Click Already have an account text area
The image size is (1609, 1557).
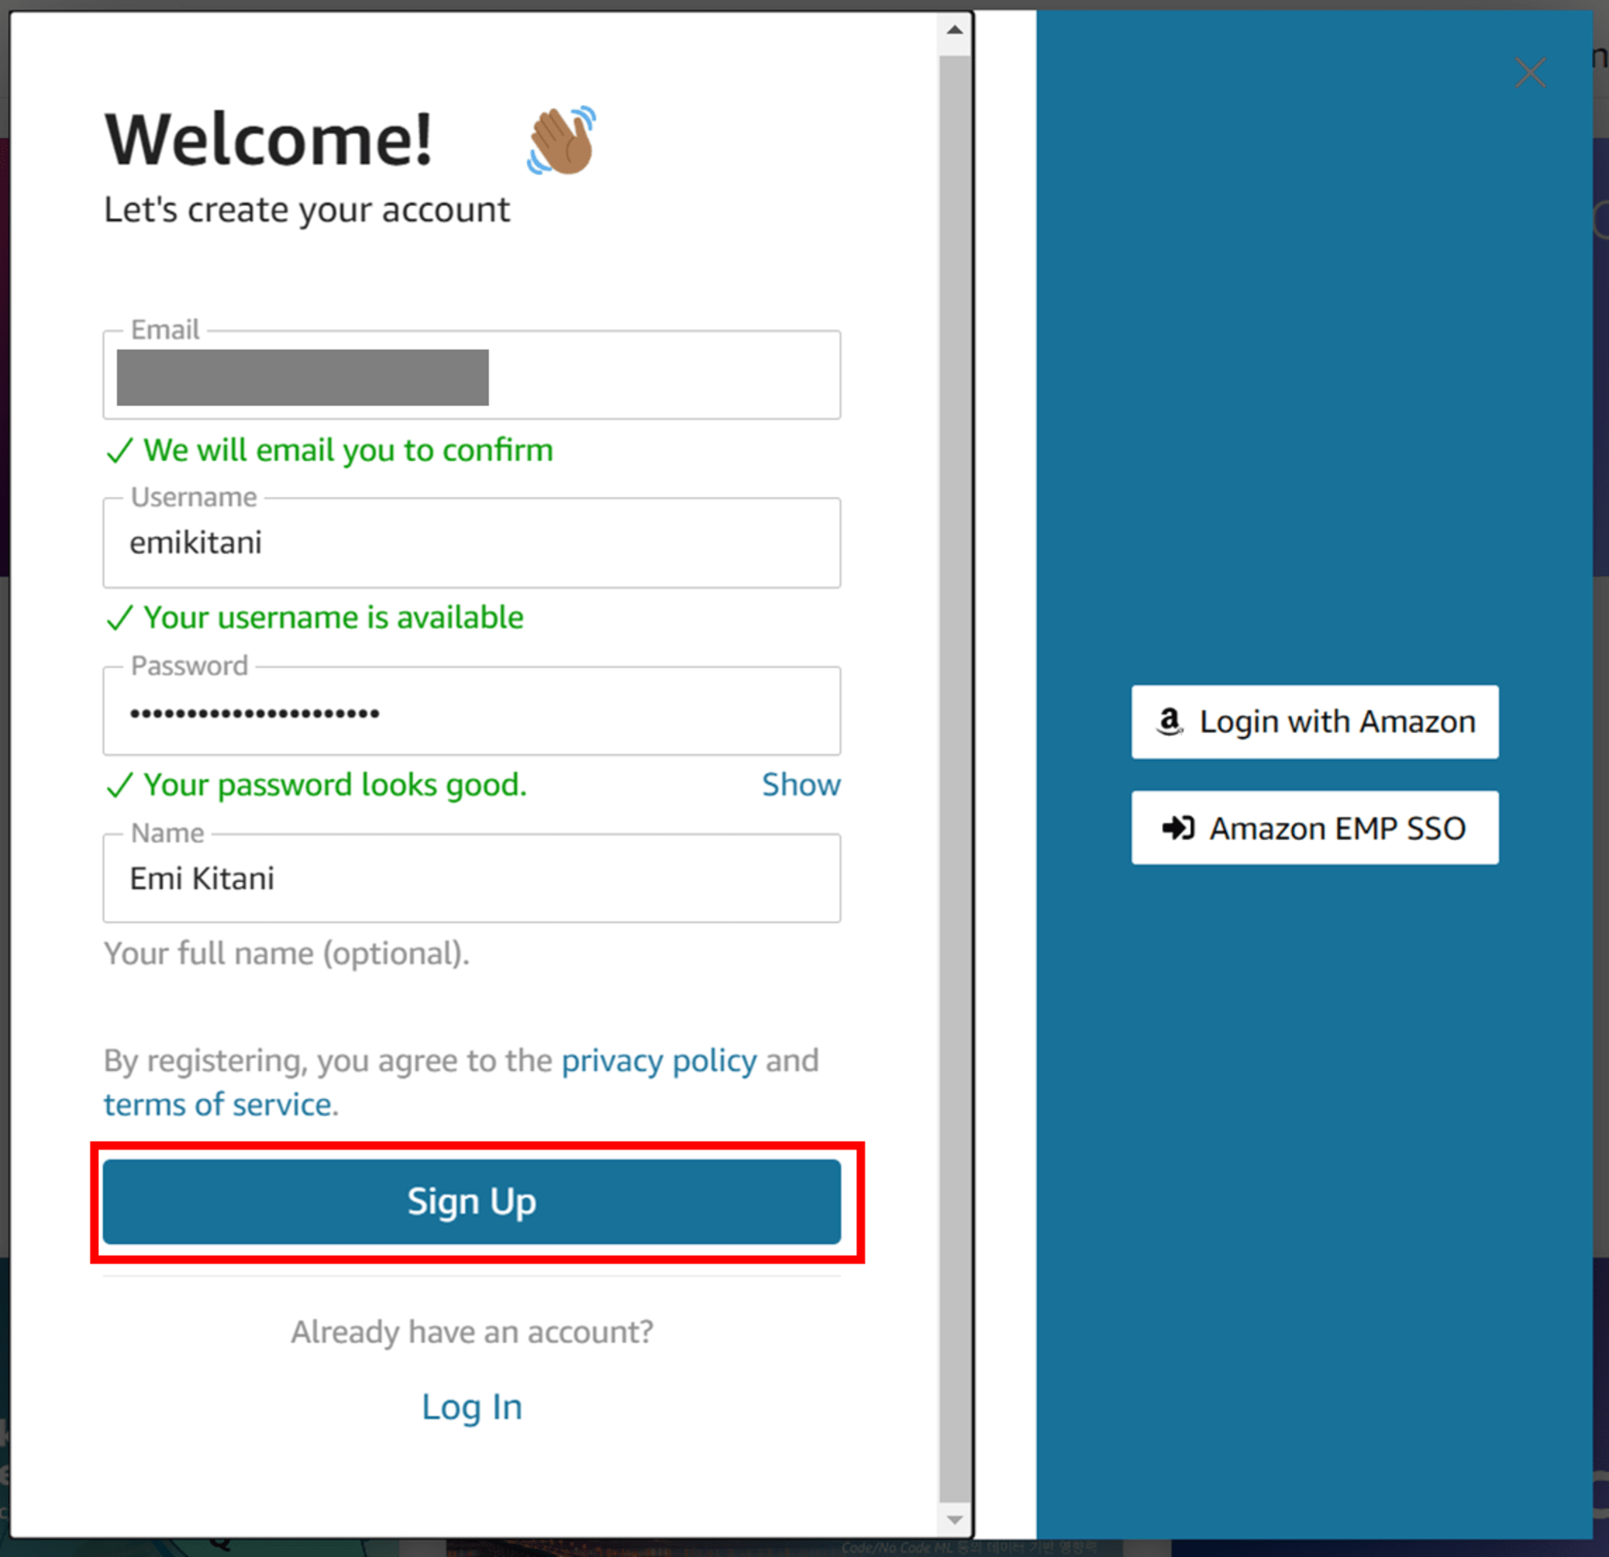(x=471, y=1334)
